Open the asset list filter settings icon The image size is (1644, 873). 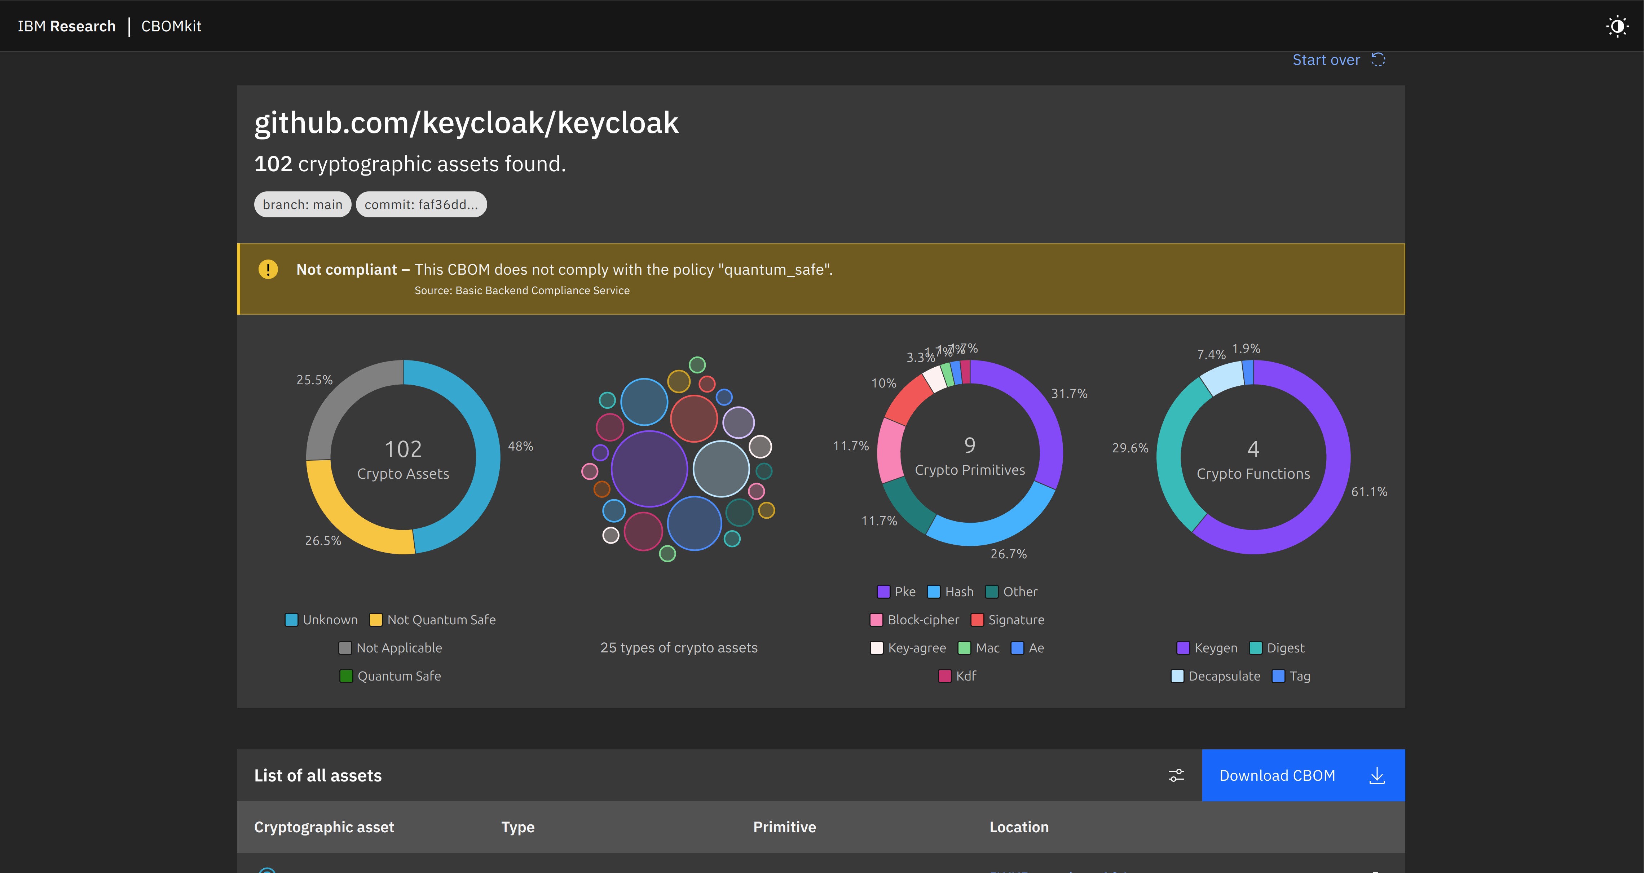click(1176, 775)
